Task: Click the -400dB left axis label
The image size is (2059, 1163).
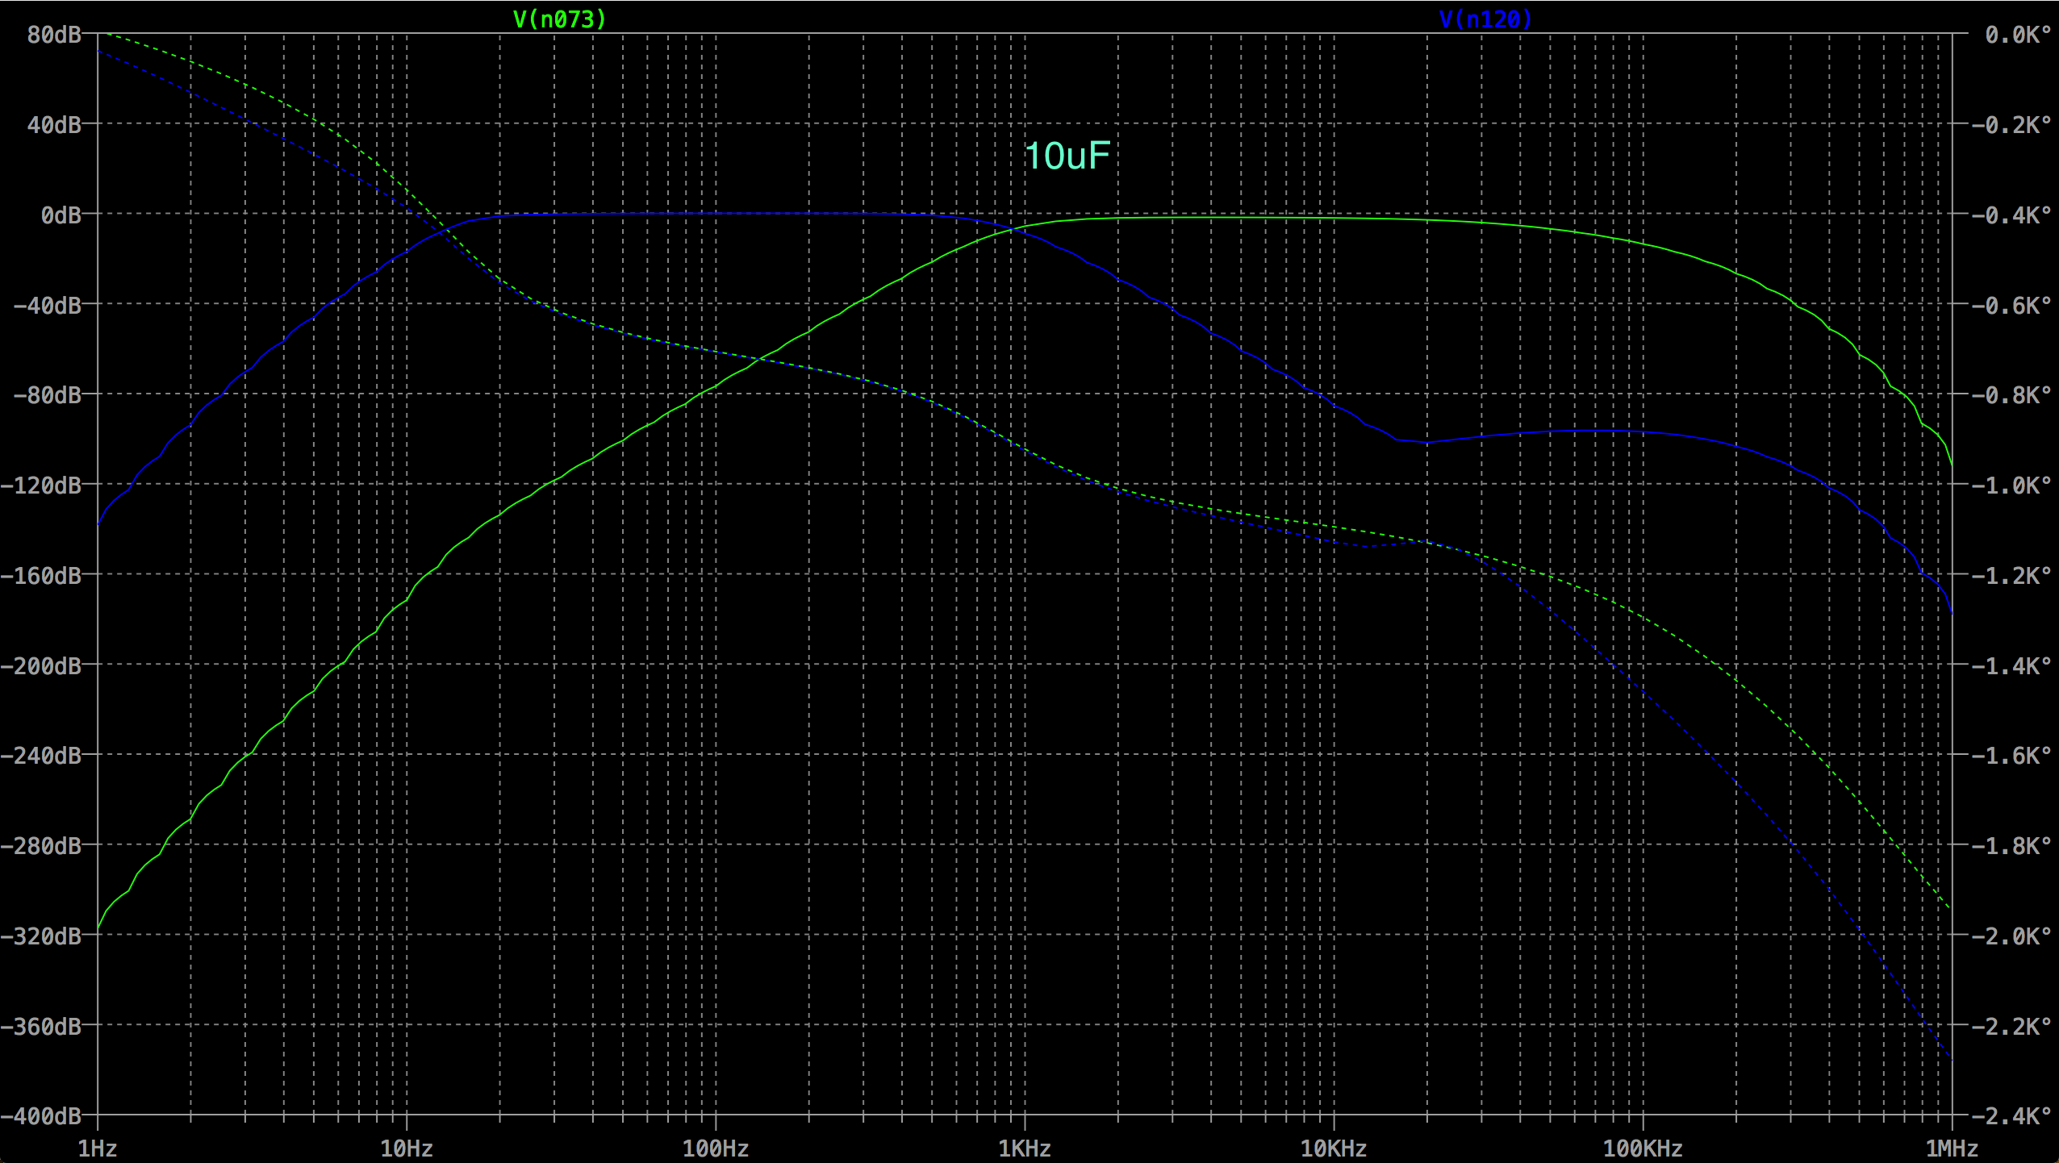Action: 41,1116
